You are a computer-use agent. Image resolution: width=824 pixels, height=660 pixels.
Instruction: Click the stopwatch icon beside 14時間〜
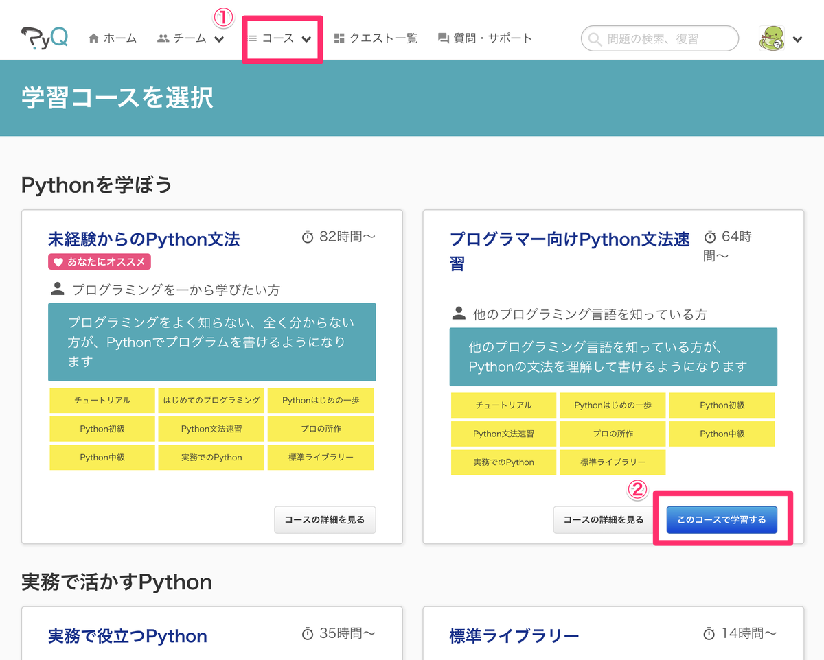[x=709, y=633]
